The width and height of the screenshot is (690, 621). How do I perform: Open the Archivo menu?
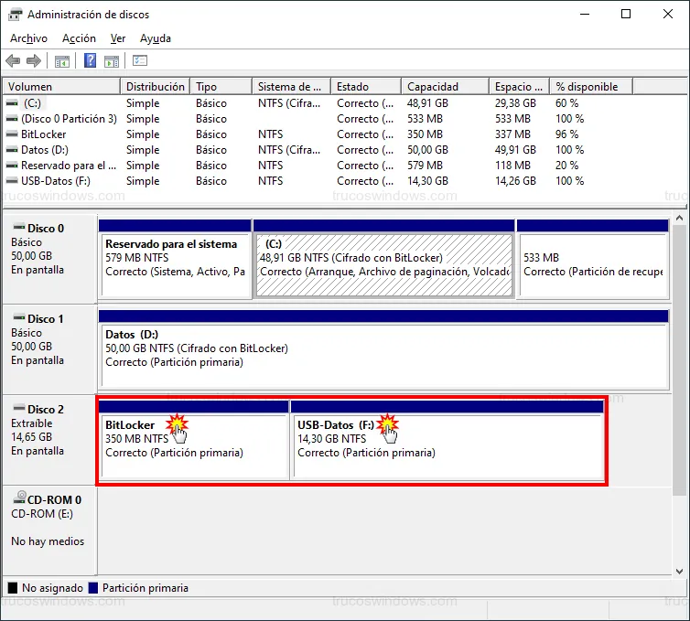coord(28,38)
